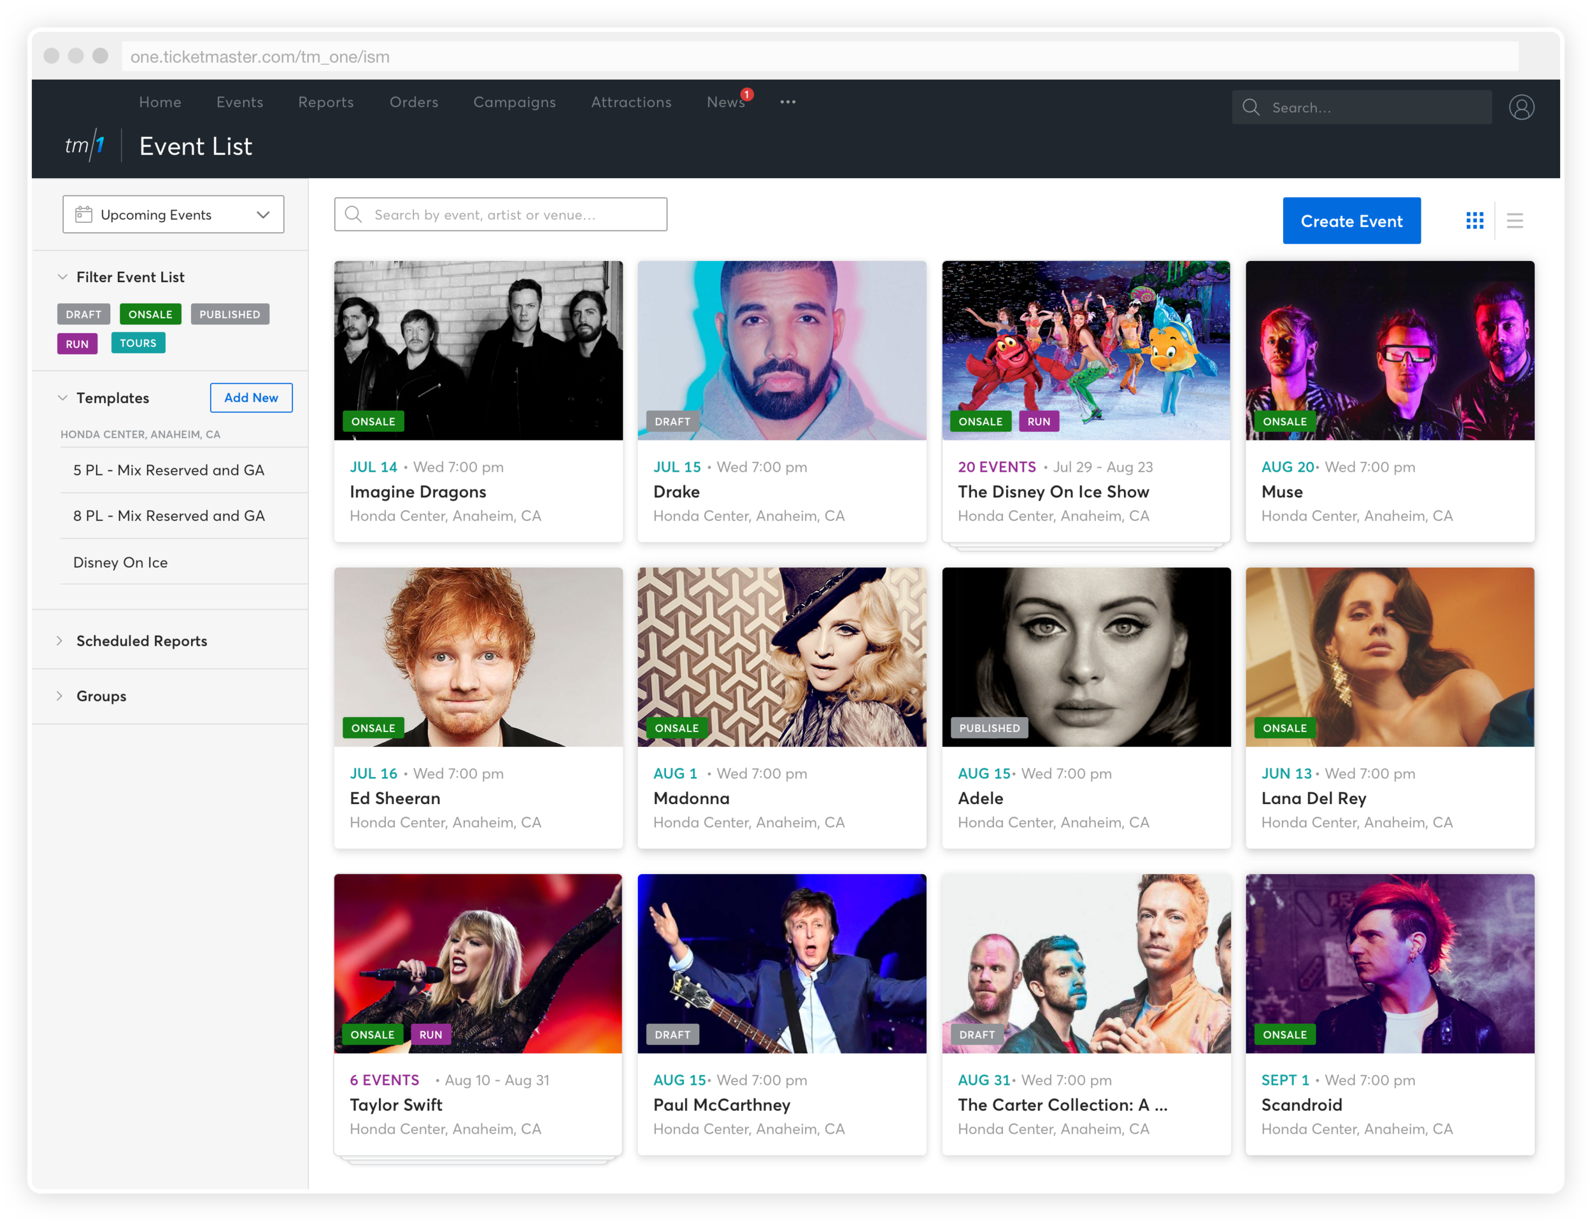The image size is (1592, 1221).
Task: Open the Reports menu item
Action: click(x=325, y=102)
